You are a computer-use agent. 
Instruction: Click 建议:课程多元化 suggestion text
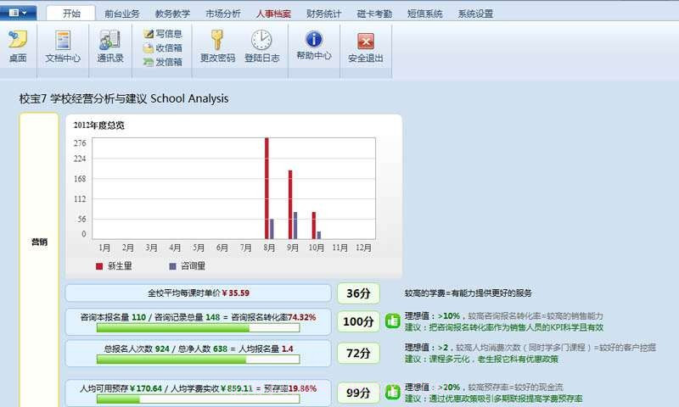[481, 359]
